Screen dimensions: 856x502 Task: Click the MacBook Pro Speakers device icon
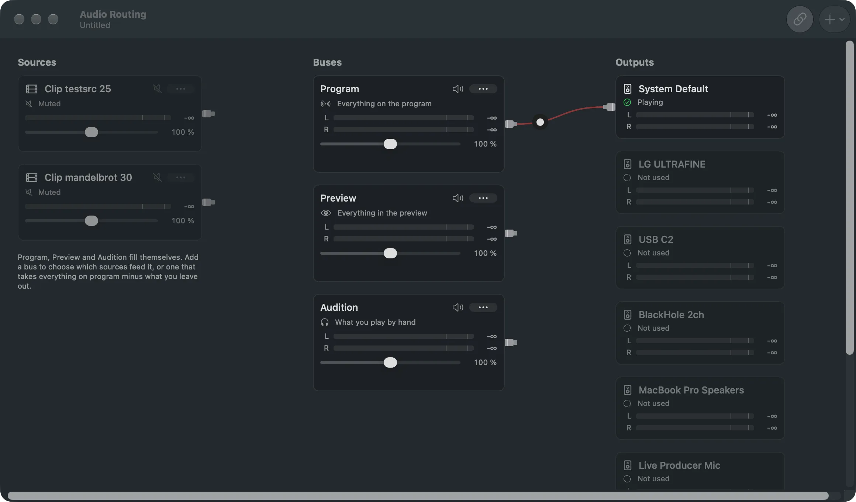pos(628,390)
